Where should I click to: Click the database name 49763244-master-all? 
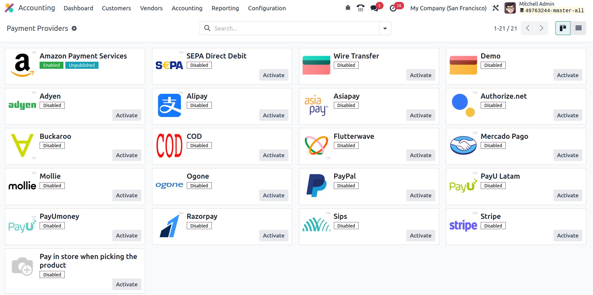pyautogui.click(x=554, y=11)
